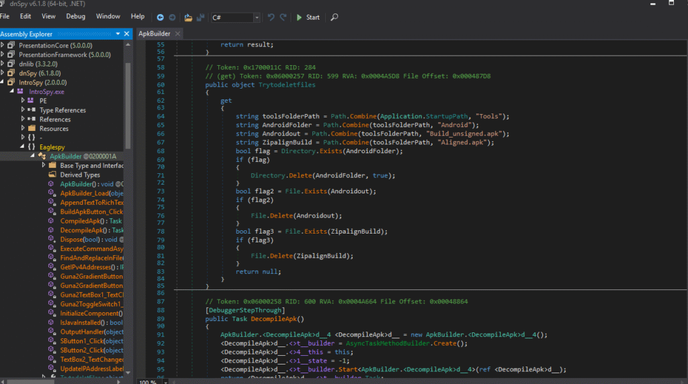Select SButton2_Click method
The image size is (688, 384).
(x=91, y=350)
